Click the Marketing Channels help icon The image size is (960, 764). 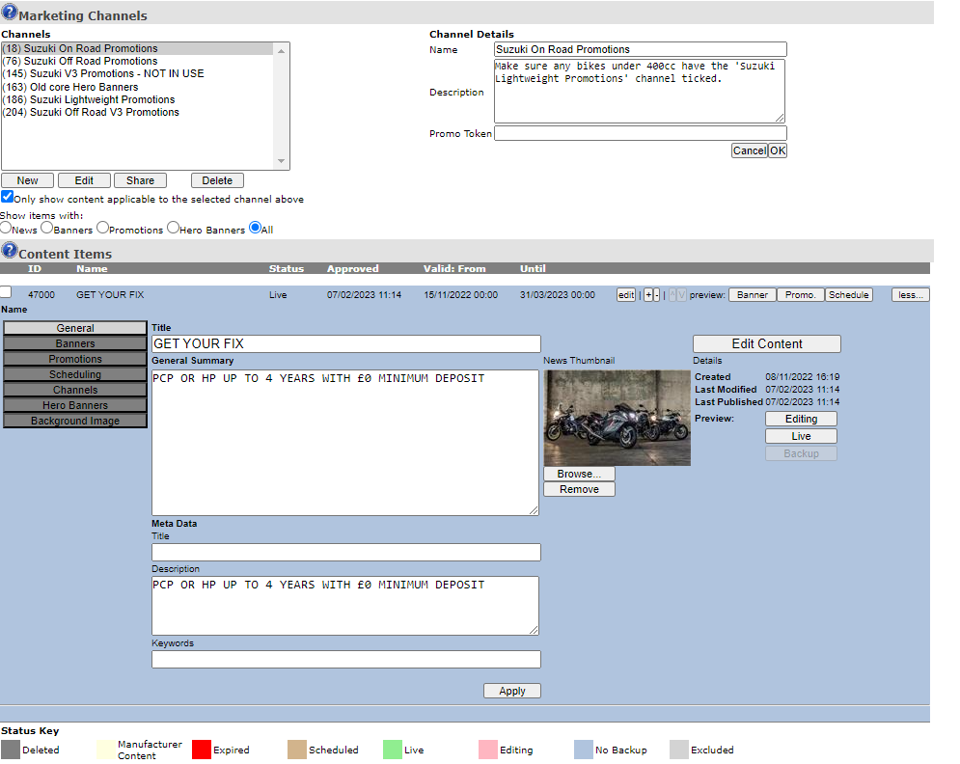(10, 13)
